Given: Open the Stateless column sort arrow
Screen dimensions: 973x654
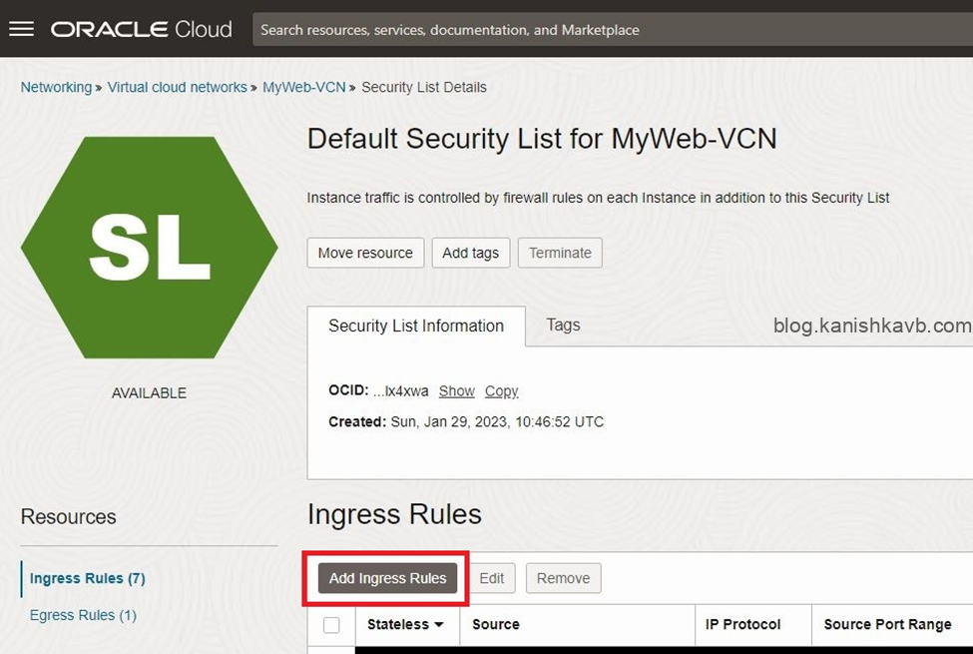Looking at the screenshot, I should point(438,625).
